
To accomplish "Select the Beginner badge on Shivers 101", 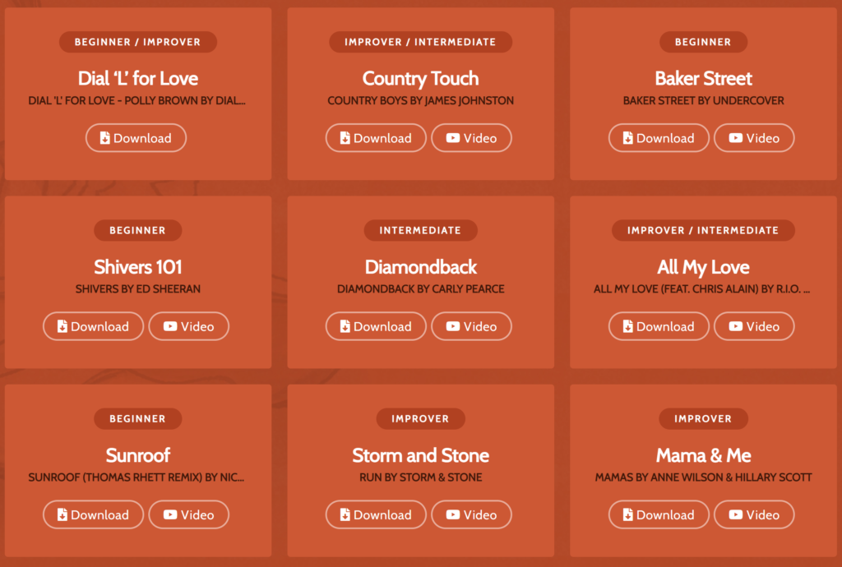I will (138, 230).
